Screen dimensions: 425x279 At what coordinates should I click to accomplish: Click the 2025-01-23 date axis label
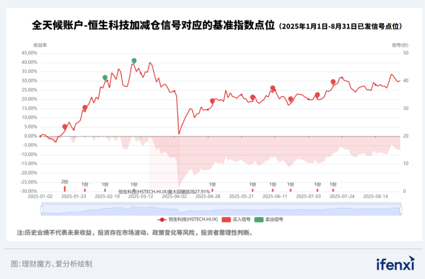coord(74,196)
